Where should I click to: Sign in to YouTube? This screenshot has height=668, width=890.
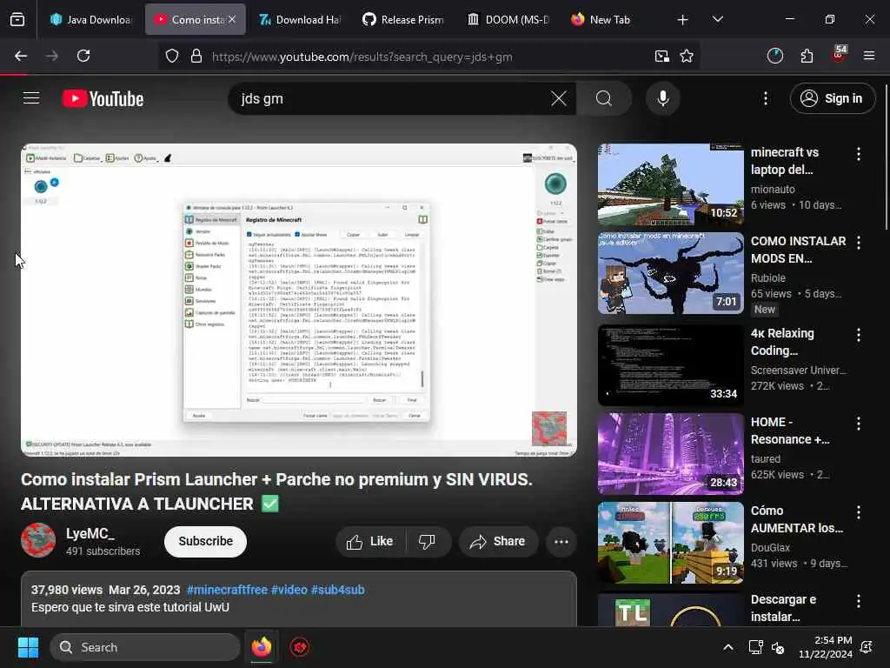tap(832, 98)
